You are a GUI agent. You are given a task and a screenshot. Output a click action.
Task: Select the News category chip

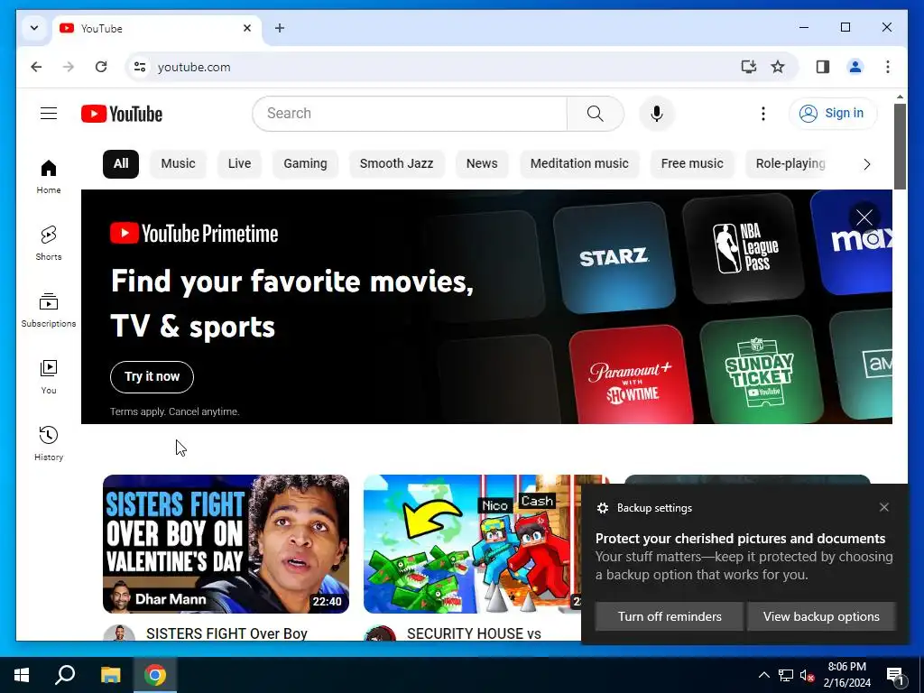click(482, 164)
